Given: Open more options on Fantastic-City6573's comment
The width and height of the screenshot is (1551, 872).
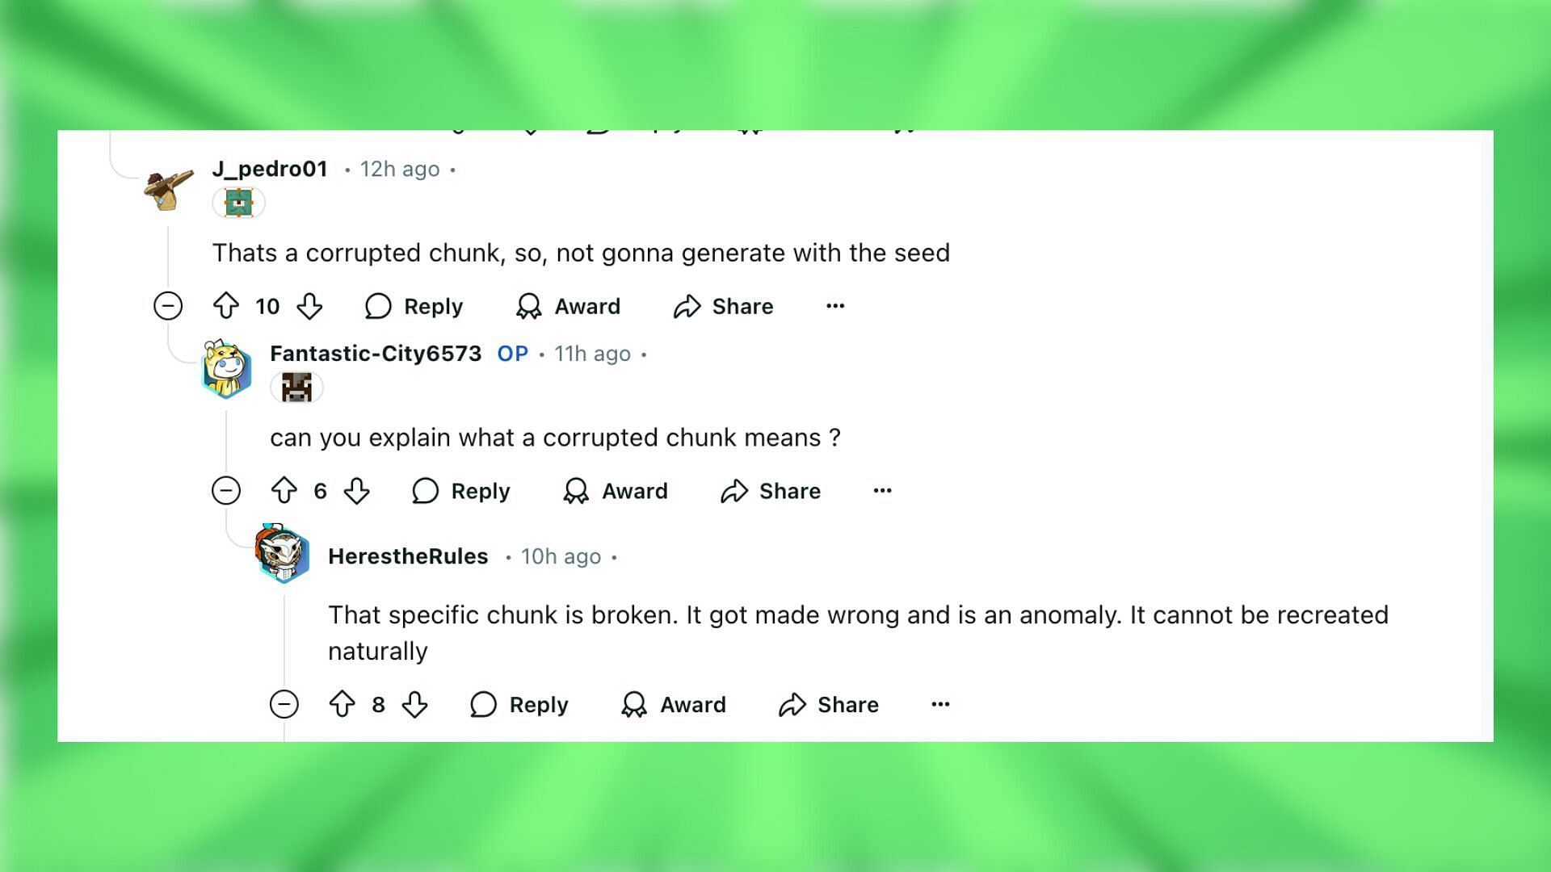Looking at the screenshot, I should point(882,491).
